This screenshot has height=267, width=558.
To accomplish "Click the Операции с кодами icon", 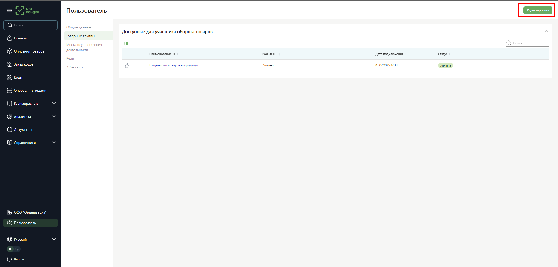I will click(10, 90).
